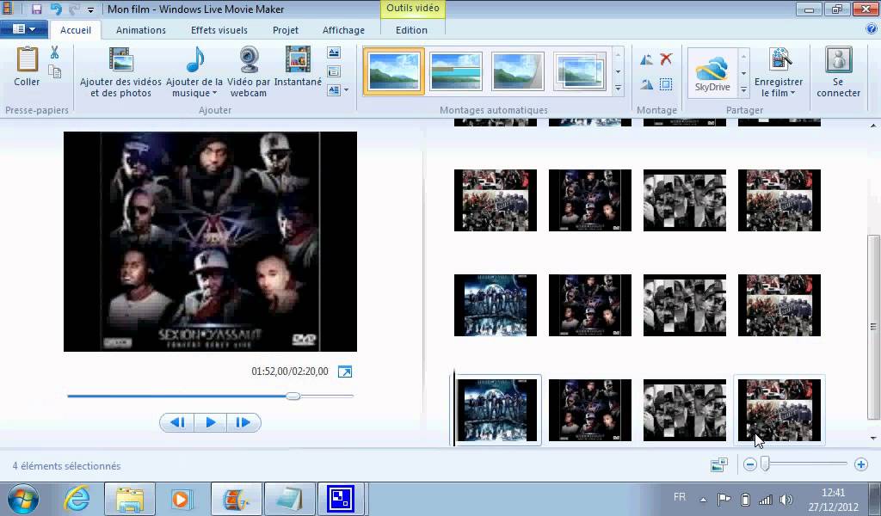Click the Enregistrer le film icon
The image size is (881, 516).
[779, 59]
